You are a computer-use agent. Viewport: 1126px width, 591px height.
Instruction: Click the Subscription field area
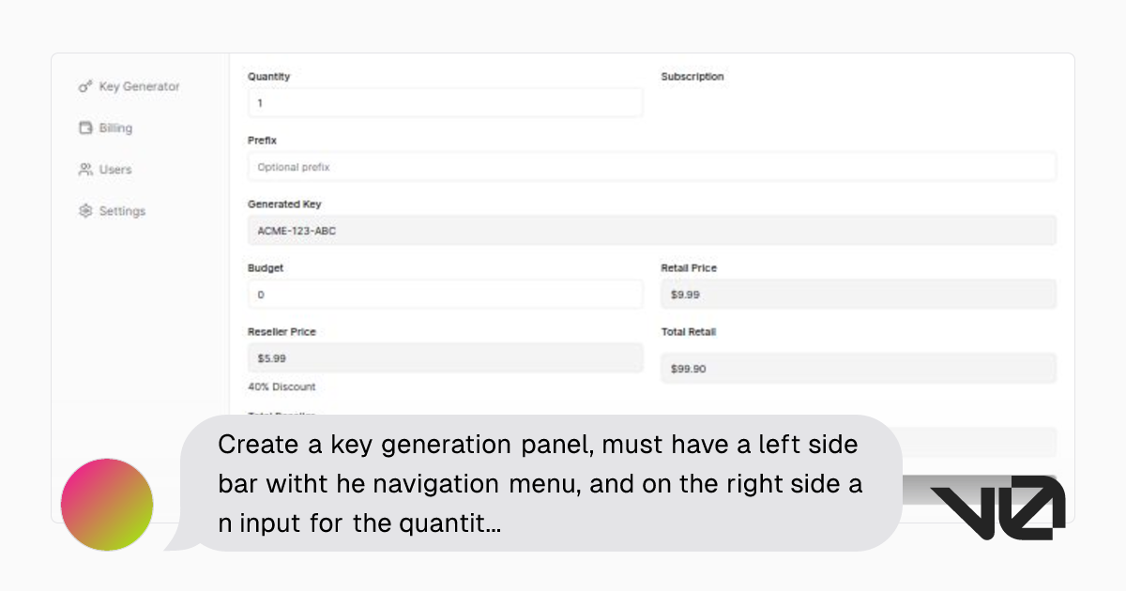tap(858, 94)
